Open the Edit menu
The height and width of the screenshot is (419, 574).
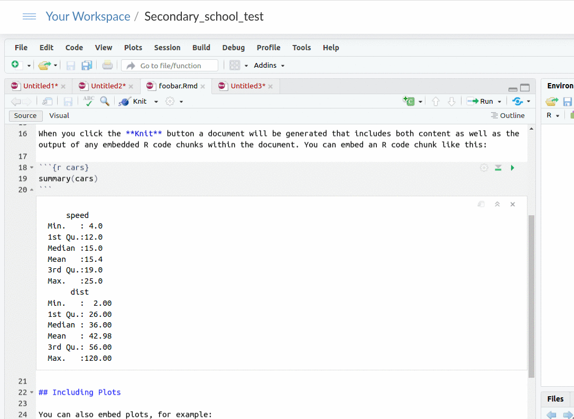coord(47,48)
